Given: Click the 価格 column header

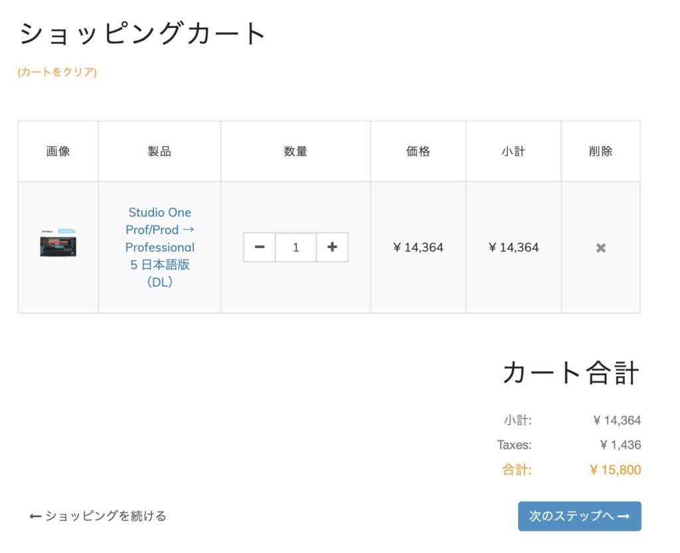Looking at the screenshot, I should click(418, 151).
